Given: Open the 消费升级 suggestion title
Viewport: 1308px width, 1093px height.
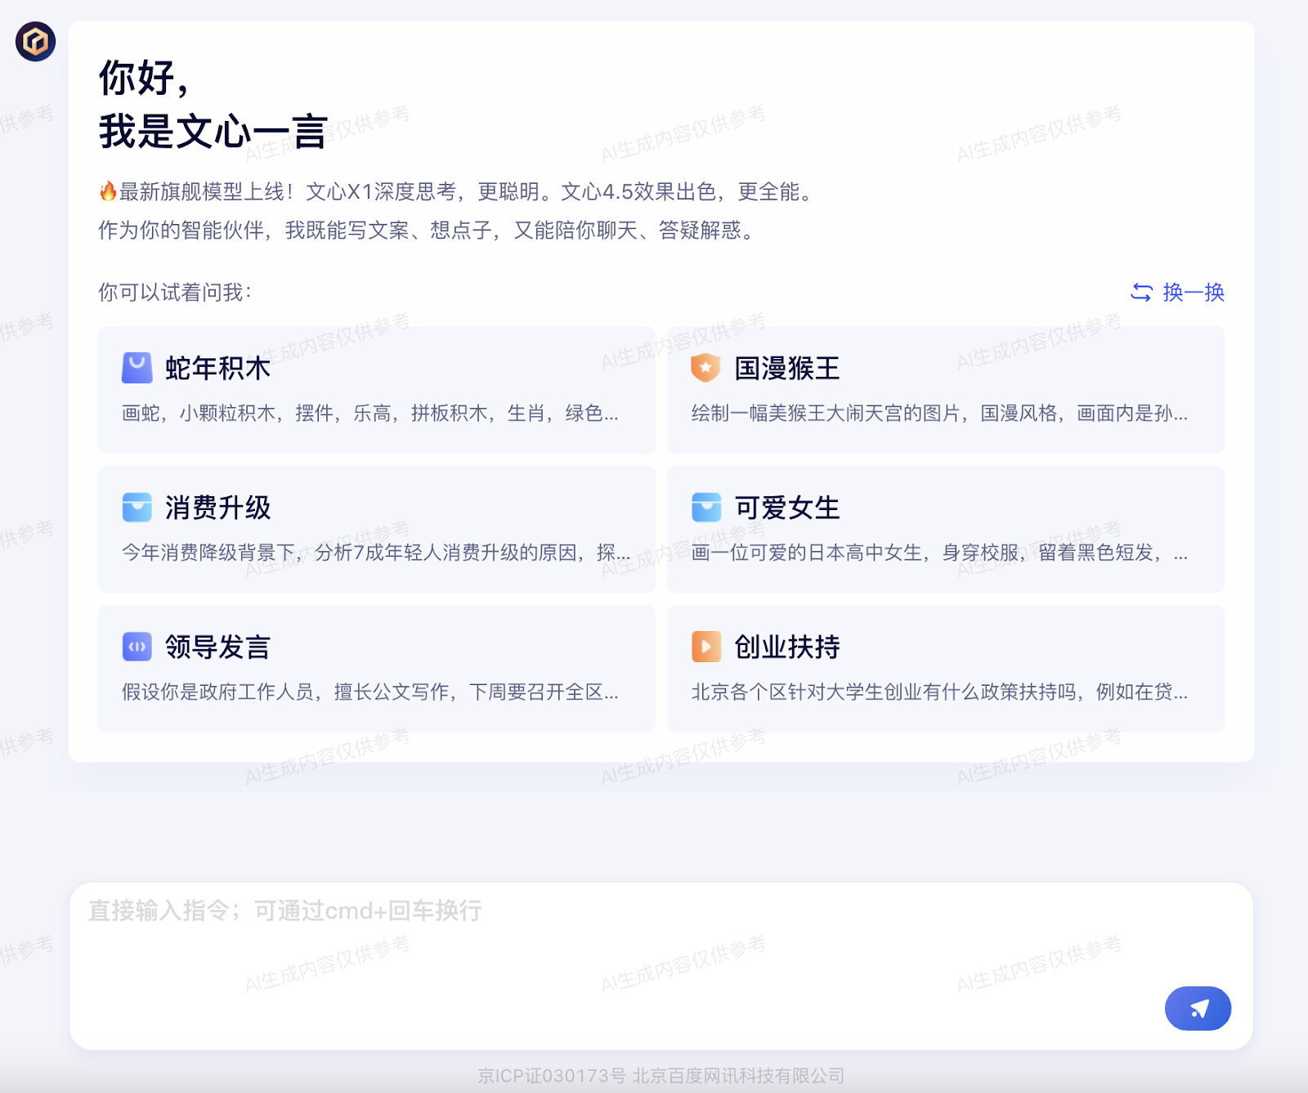Looking at the screenshot, I should click(x=217, y=508).
